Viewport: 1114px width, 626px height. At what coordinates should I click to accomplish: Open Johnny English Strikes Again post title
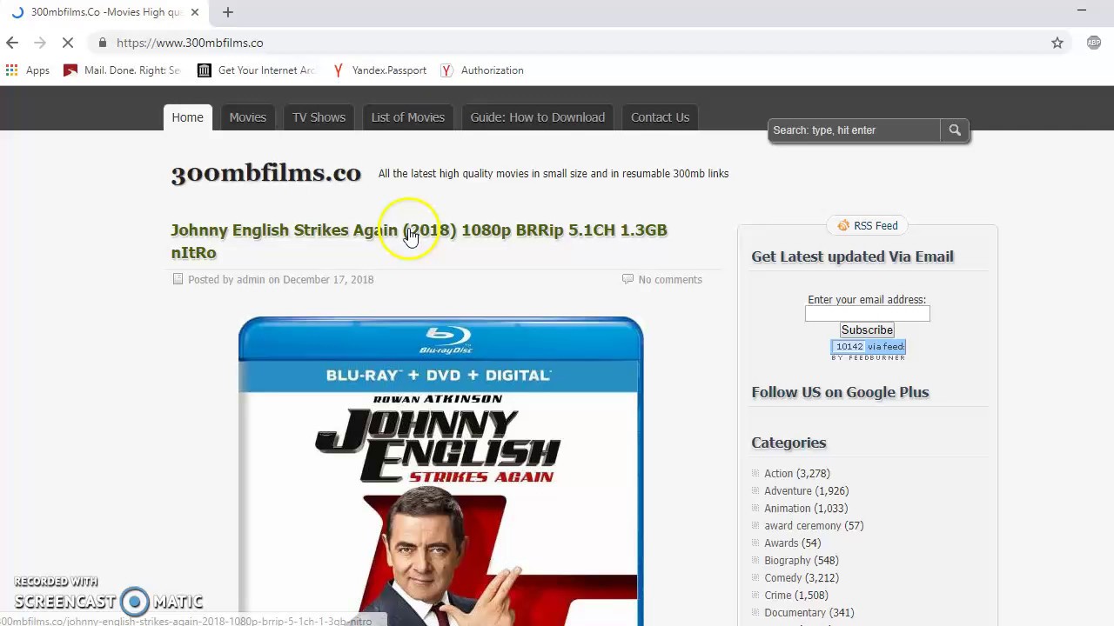click(x=419, y=241)
